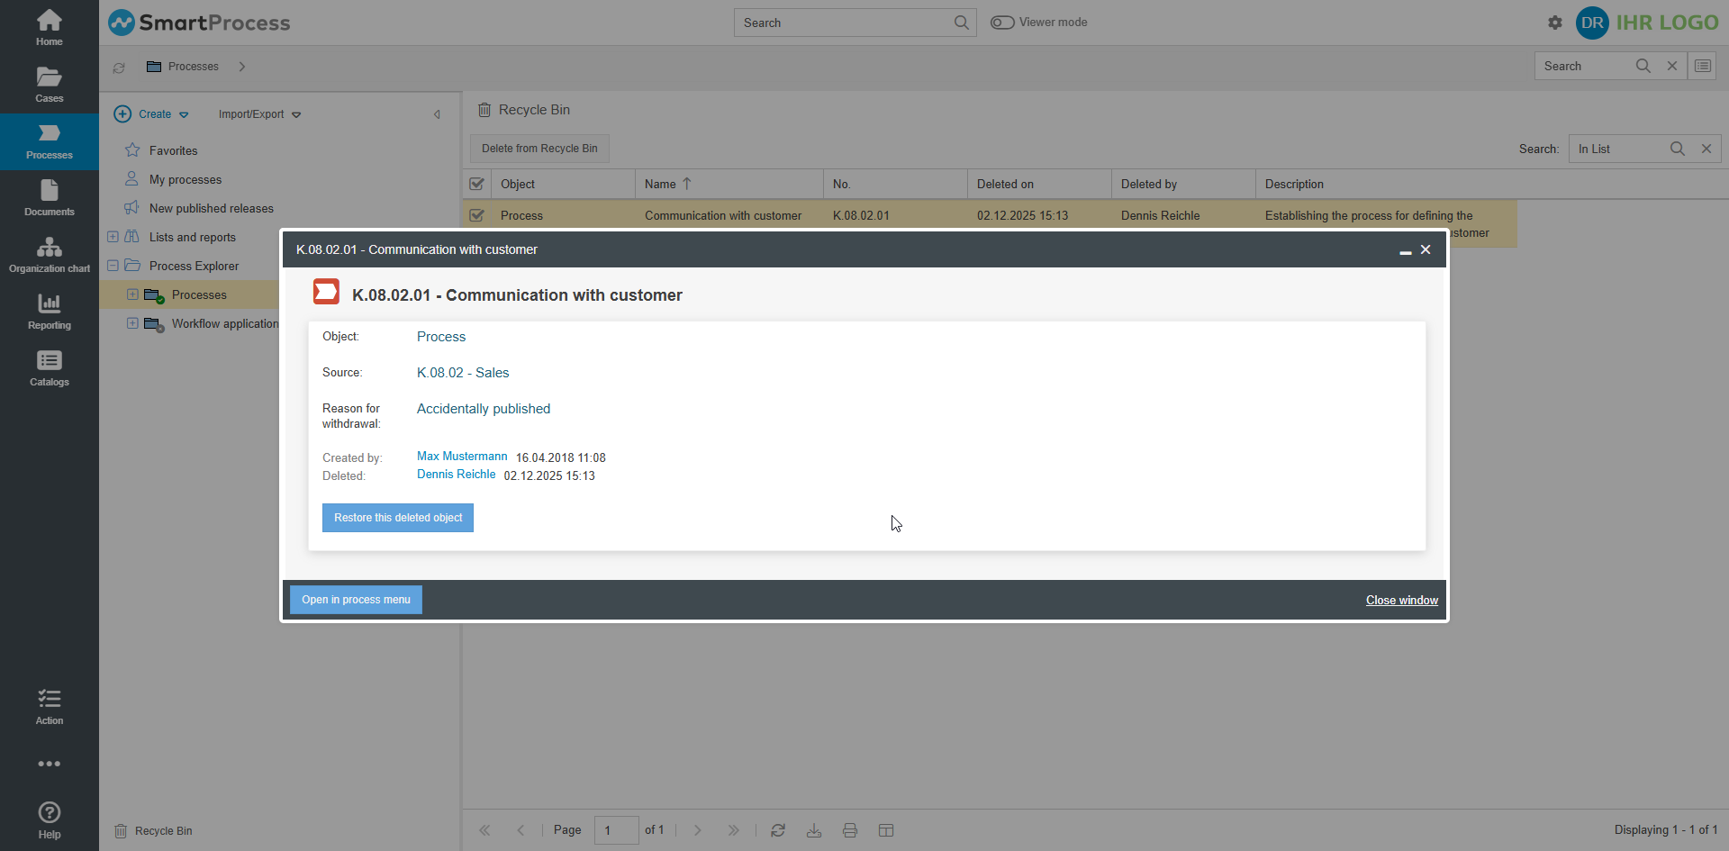Screen dimensions: 1729x851
Task: Open Cases in the left sidebar
Action: [50, 85]
